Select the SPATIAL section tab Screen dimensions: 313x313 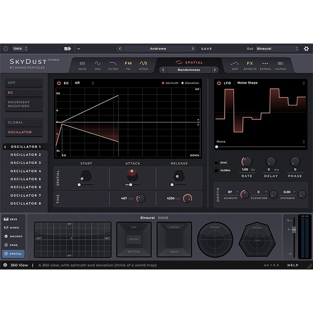[189, 63]
